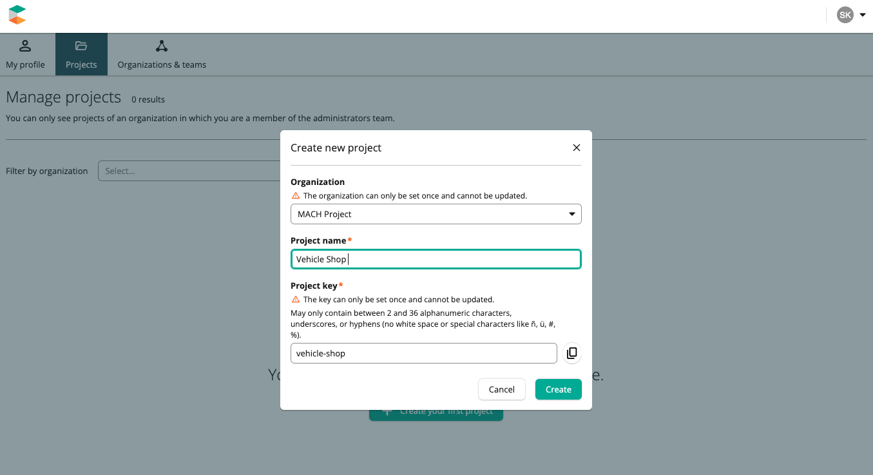Image resolution: width=873 pixels, height=475 pixels.
Task: Go to the Organizations & teams tab
Action: coord(162,64)
